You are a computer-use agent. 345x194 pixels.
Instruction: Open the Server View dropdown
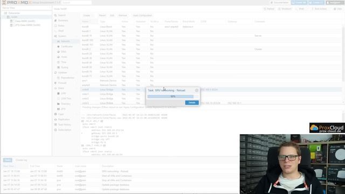(x=26, y=8)
